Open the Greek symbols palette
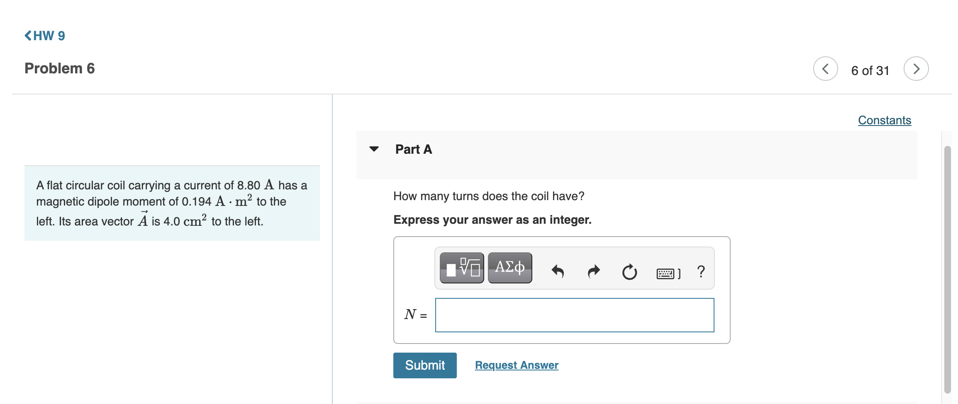Image resolution: width=958 pixels, height=404 pixels. 510,268
